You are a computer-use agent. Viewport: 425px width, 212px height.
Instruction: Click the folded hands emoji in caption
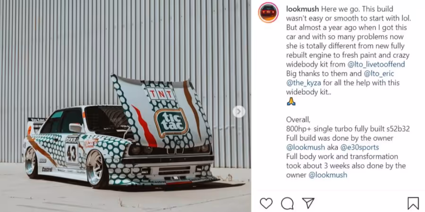pos(291,102)
